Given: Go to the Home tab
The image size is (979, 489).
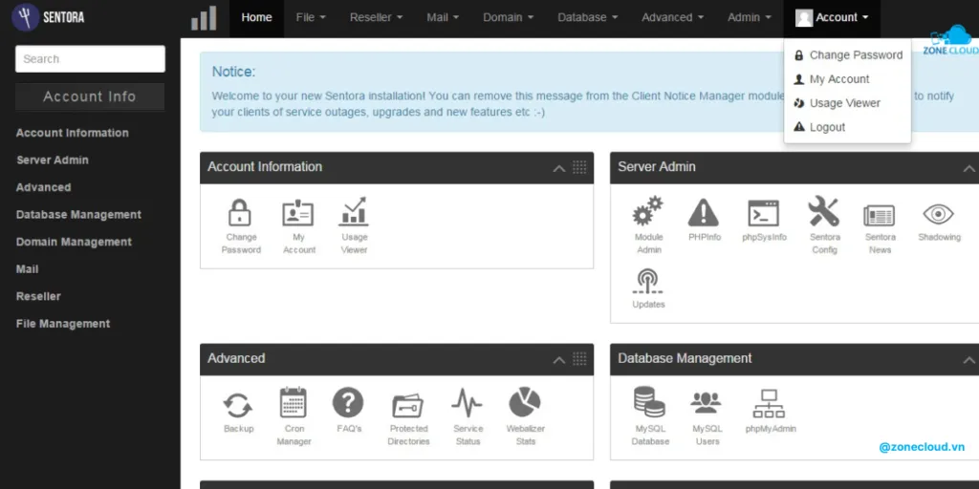Looking at the screenshot, I should [256, 17].
